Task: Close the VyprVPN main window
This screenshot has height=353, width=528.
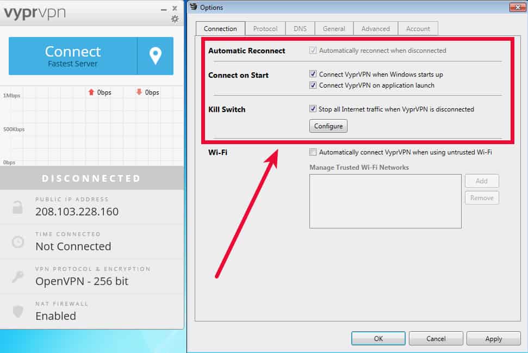Action: pyautogui.click(x=175, y=8)
